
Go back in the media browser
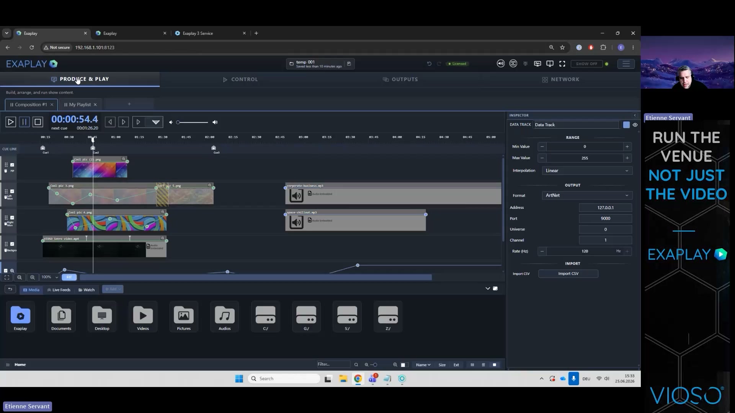click(x=10, y=289)
